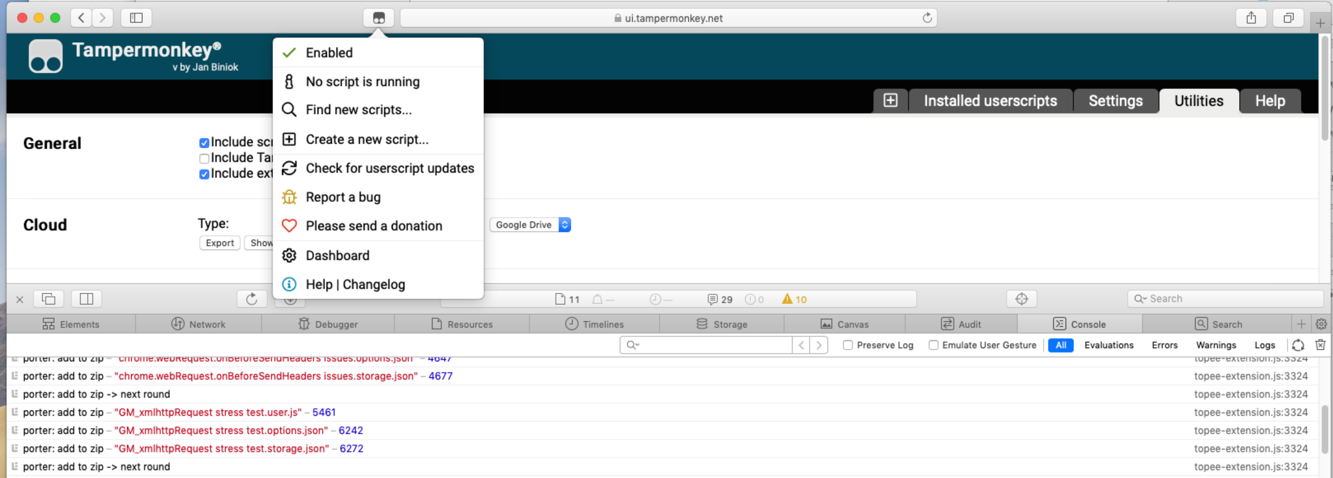Switch to Installed userscripts tab
Screen dimensions: 1333x478
[990, 101]
